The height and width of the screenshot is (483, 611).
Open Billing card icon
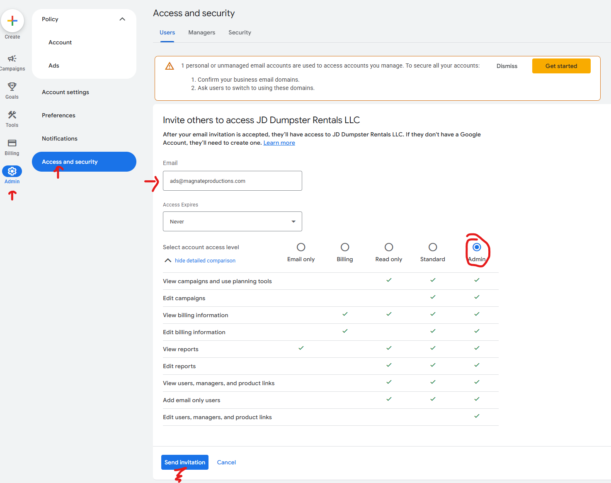pos(12,143)
